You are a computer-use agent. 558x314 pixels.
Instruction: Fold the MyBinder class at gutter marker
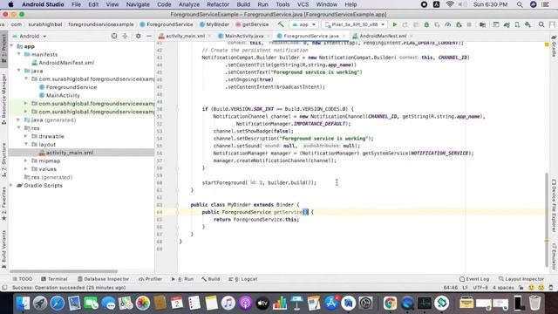tap(177, 205)
